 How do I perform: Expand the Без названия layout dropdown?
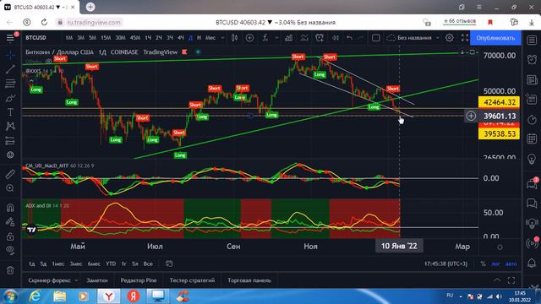coord(438,37)
